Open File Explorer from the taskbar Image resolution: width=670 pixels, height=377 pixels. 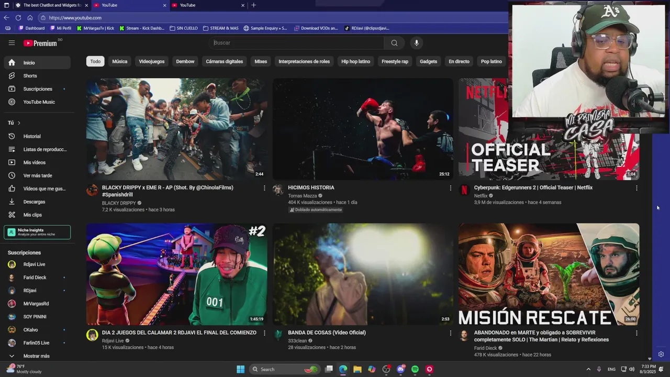tap(357, 369)
